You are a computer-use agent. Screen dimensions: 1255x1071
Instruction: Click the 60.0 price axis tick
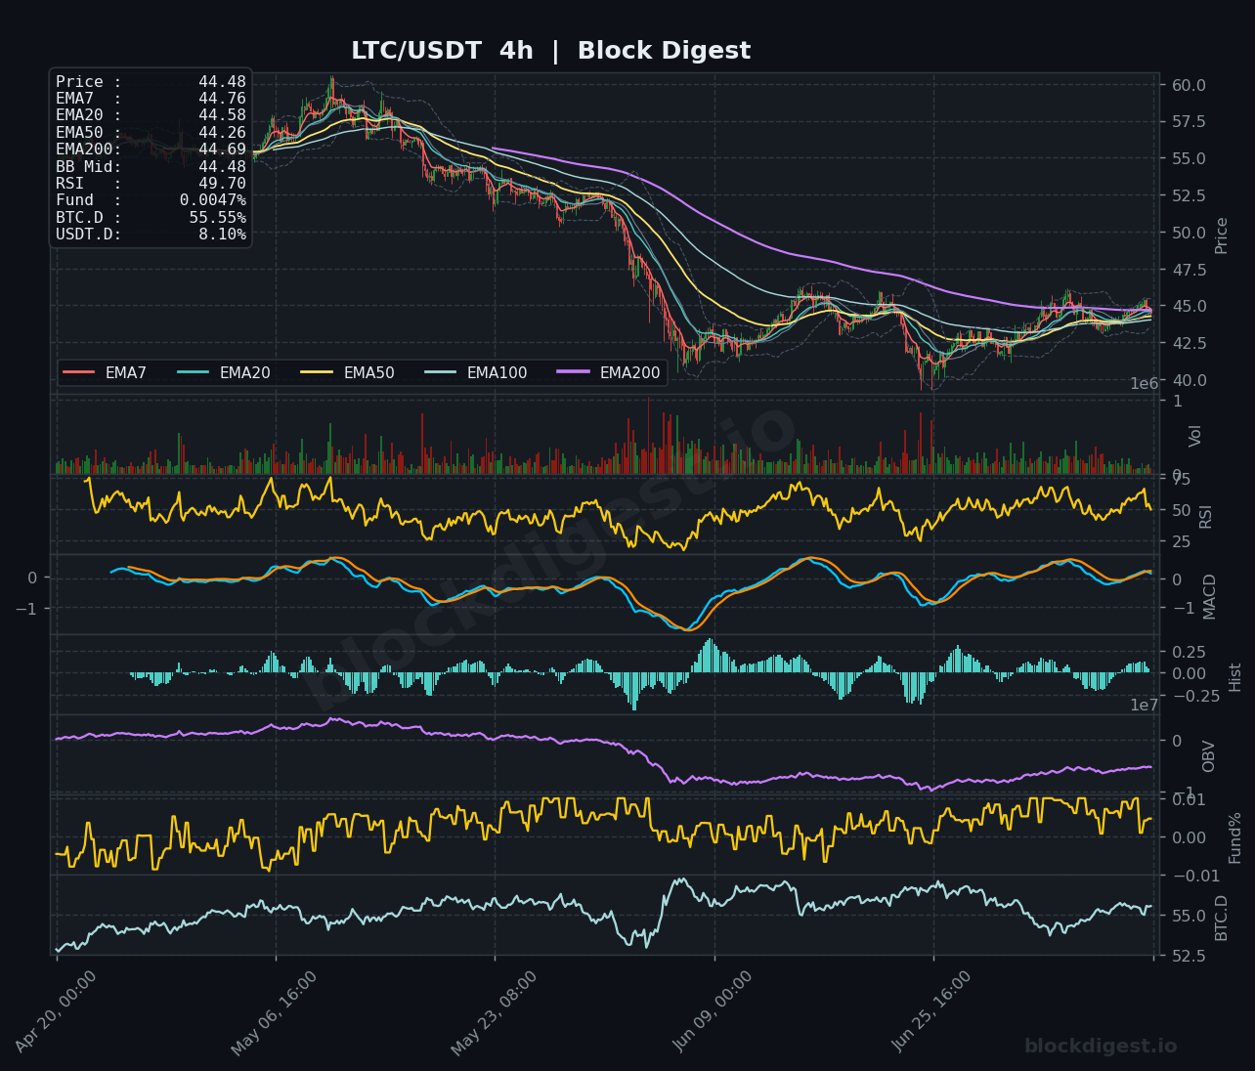point(1188,85)
